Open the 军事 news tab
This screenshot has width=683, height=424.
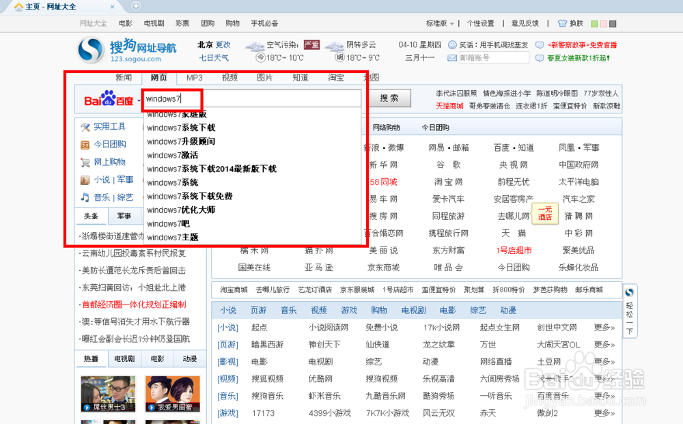click(124, 216)
